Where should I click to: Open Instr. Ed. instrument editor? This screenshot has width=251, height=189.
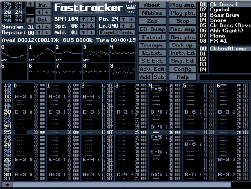pyautogui.click(x=183, y=53)
